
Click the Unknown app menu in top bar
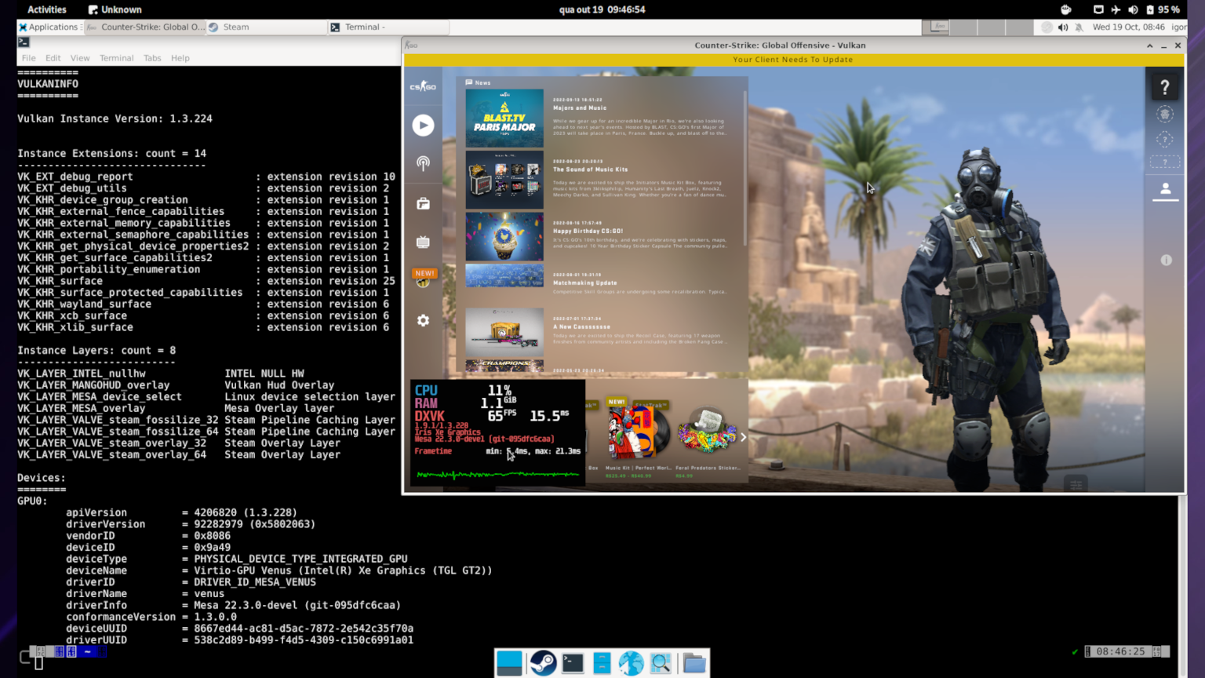[x=115, y=9]
